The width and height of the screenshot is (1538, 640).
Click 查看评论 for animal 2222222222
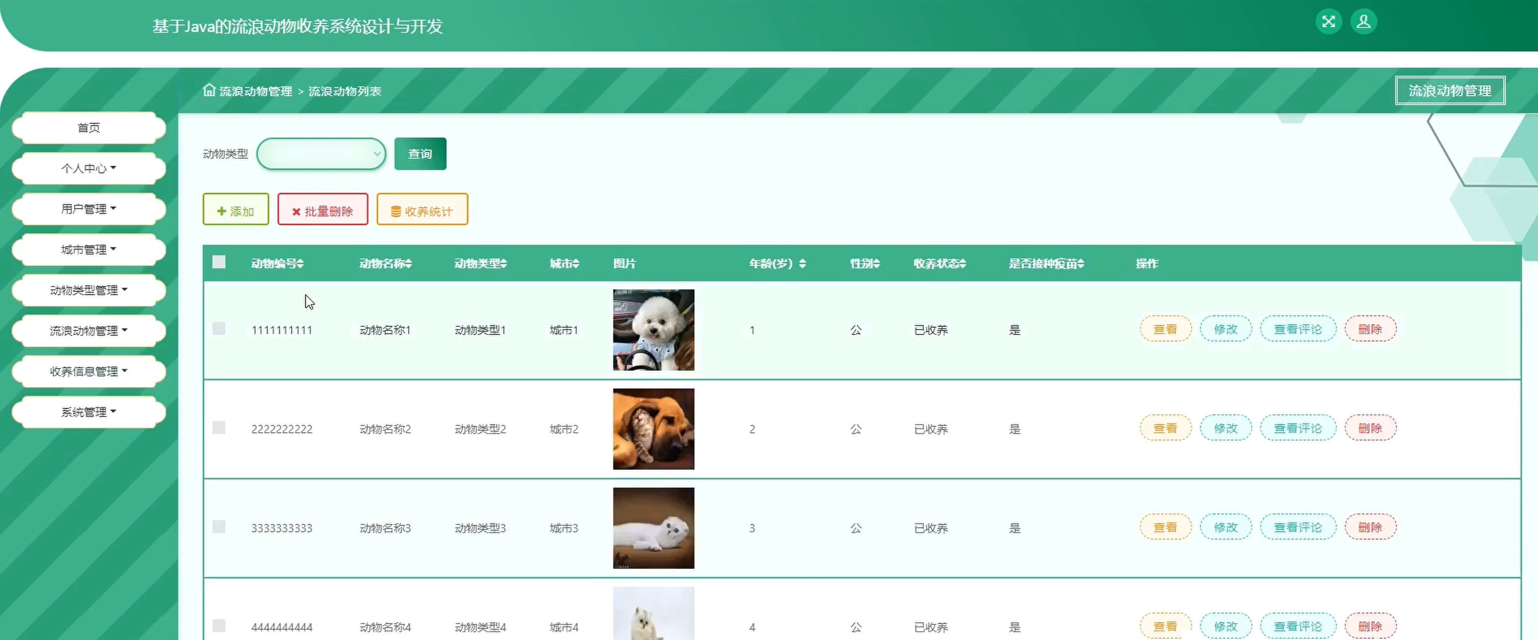(1298, 427)
